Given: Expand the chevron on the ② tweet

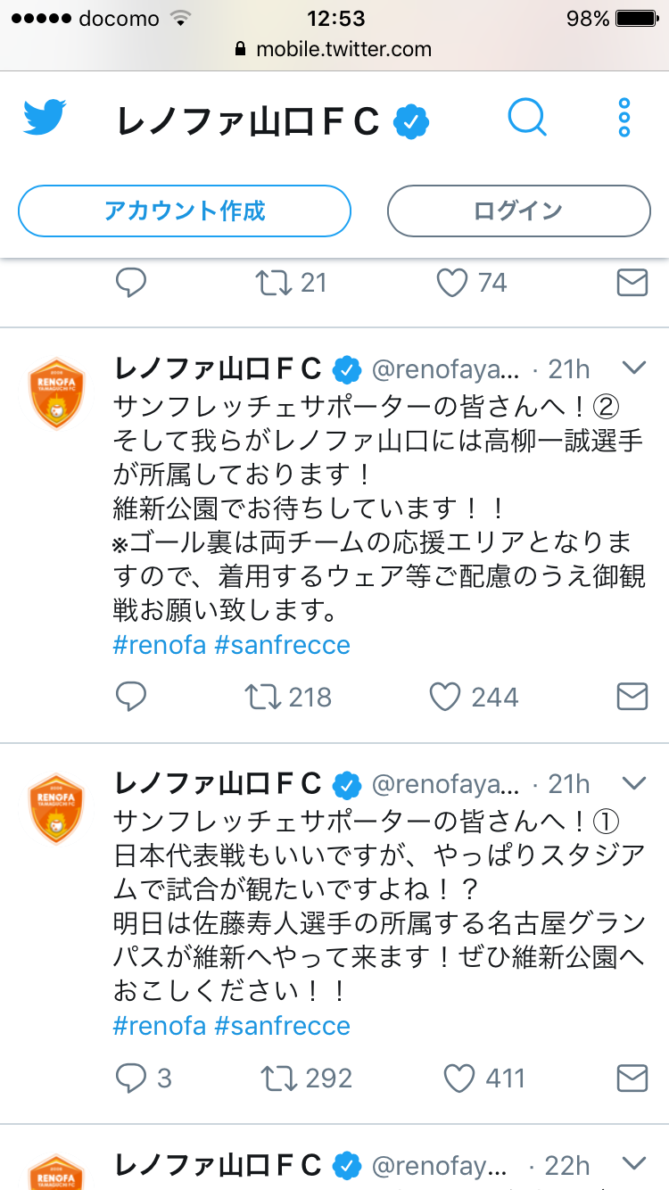Looking at the screenshot, I should (x=633, y=367).
